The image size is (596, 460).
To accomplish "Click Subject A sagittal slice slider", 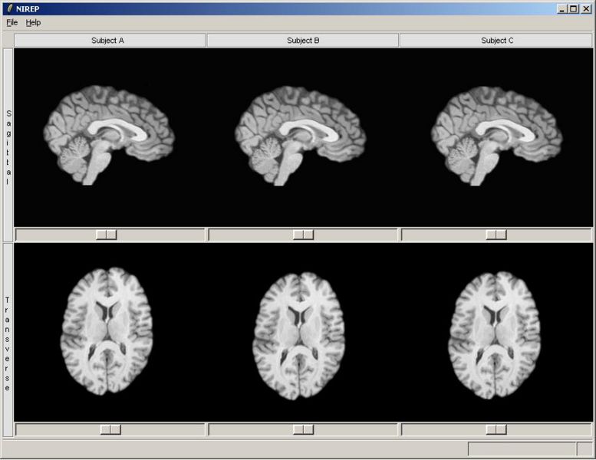I will pos(107,235).
